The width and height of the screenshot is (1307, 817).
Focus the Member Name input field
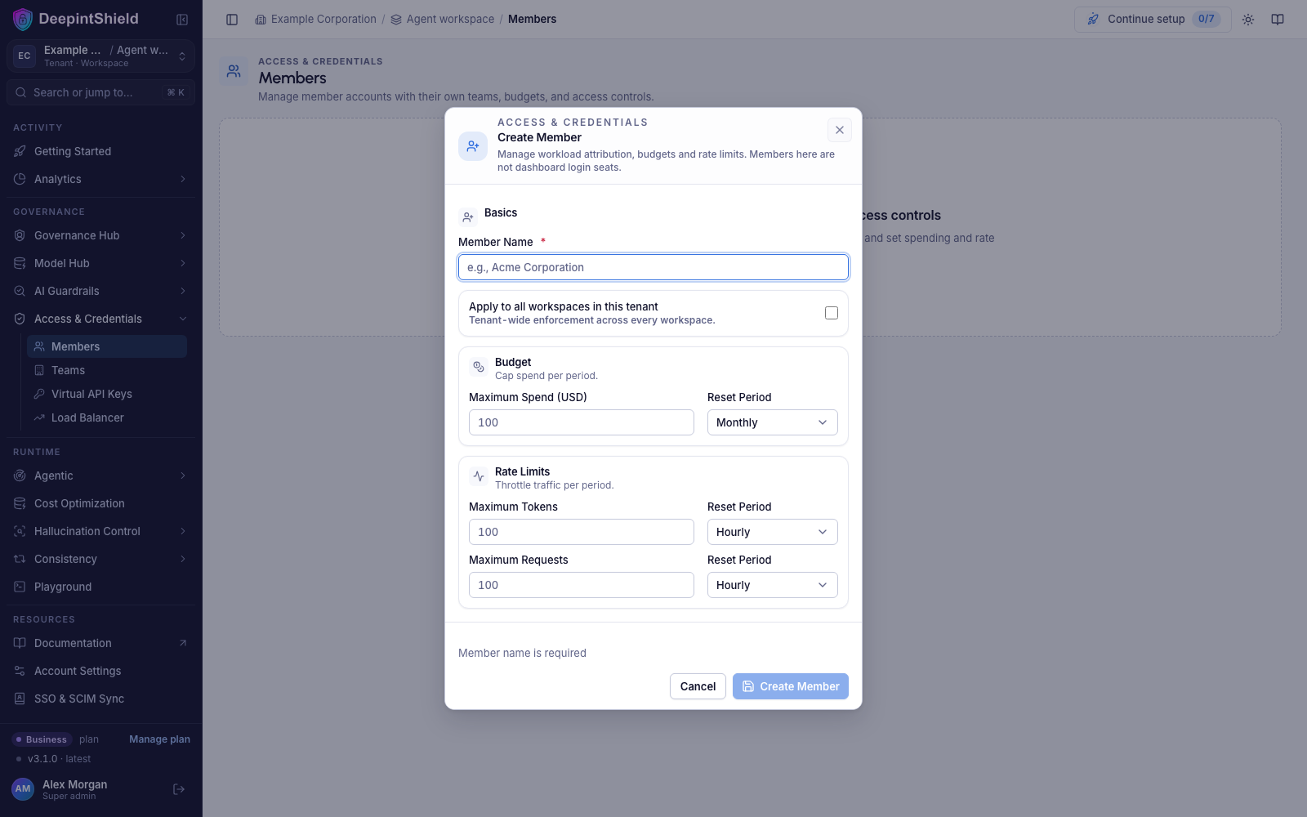pos(653,267)
